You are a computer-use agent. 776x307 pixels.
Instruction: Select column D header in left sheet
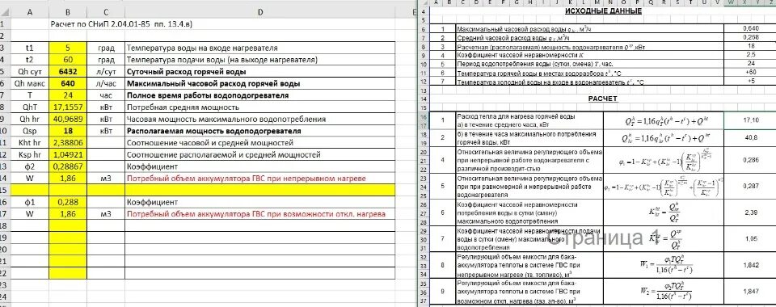259,11
